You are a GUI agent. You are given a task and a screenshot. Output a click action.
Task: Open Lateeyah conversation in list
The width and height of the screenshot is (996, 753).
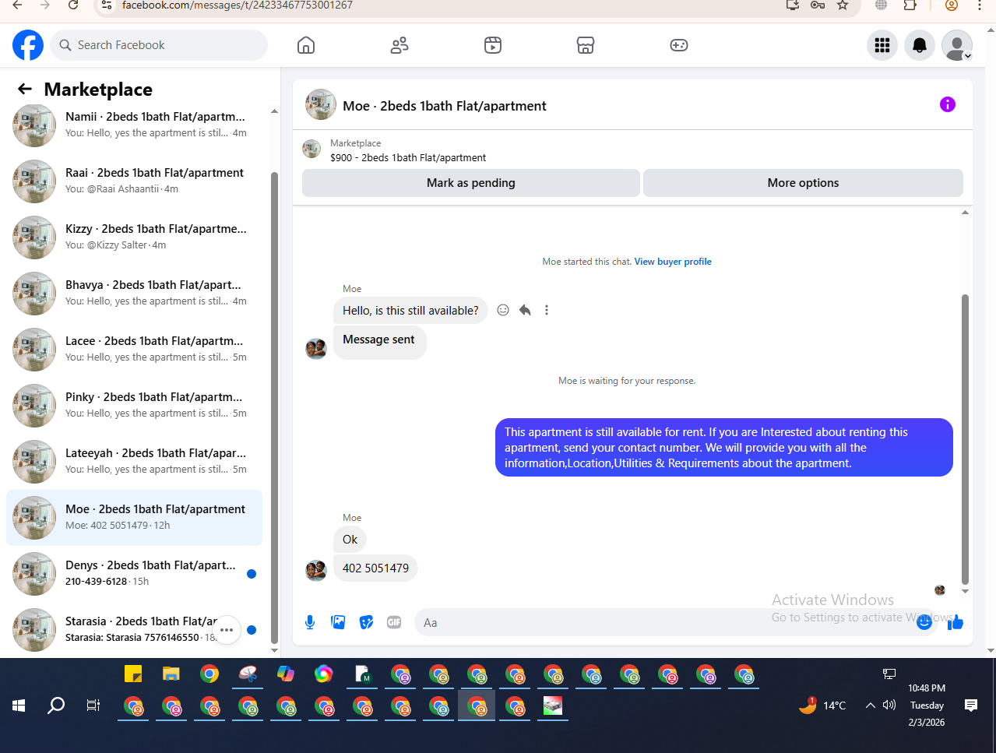[x=134, y=462]
